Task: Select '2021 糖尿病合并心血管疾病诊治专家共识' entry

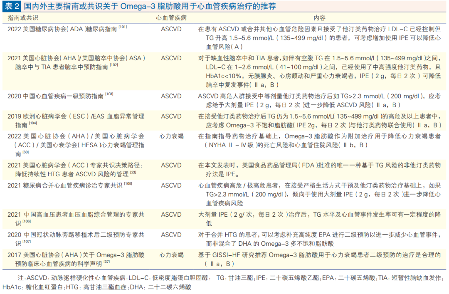Action: pyautogui.click(x=65, y=186)
